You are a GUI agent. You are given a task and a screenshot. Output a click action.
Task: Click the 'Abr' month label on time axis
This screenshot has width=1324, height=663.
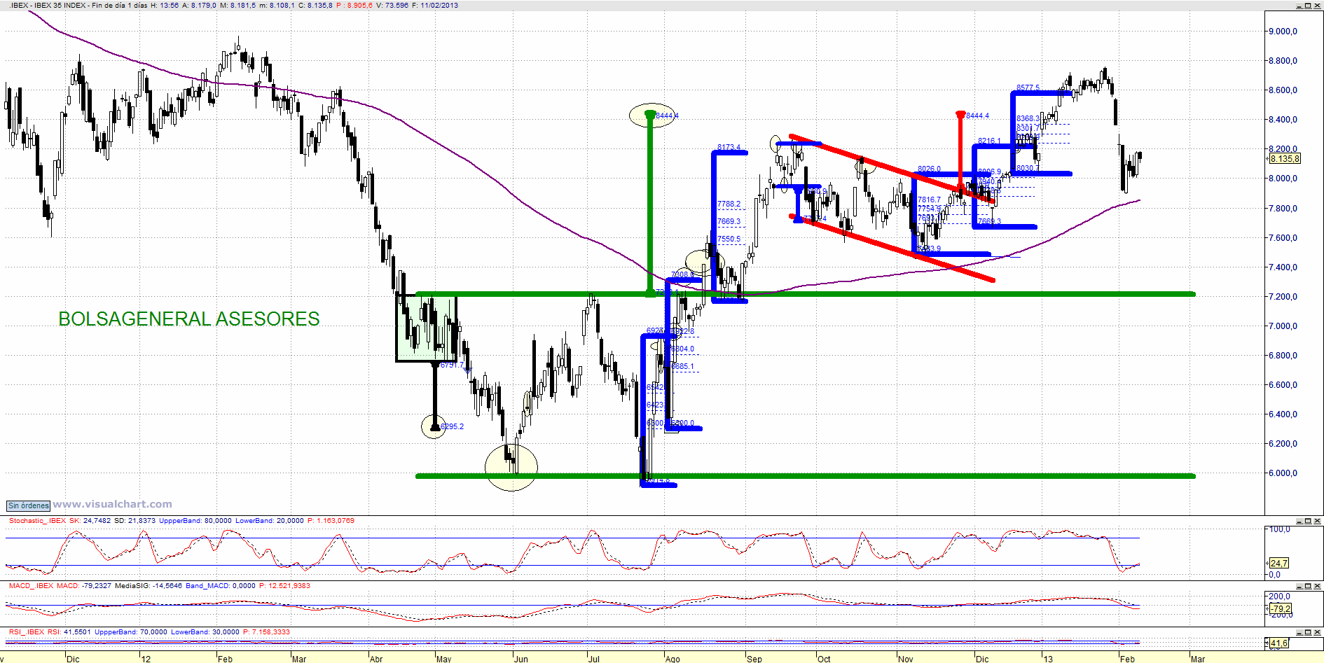376,659
